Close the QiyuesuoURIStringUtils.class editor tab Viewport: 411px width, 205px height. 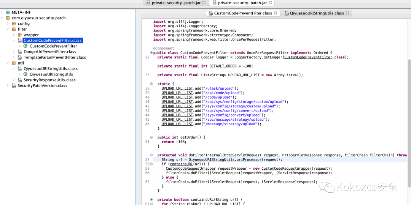[x=347, y=13]
